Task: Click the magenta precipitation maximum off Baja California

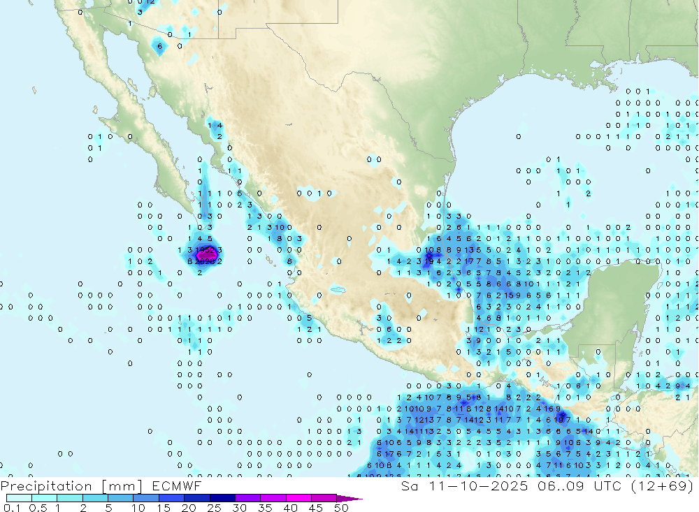Action: coord(206,256)
